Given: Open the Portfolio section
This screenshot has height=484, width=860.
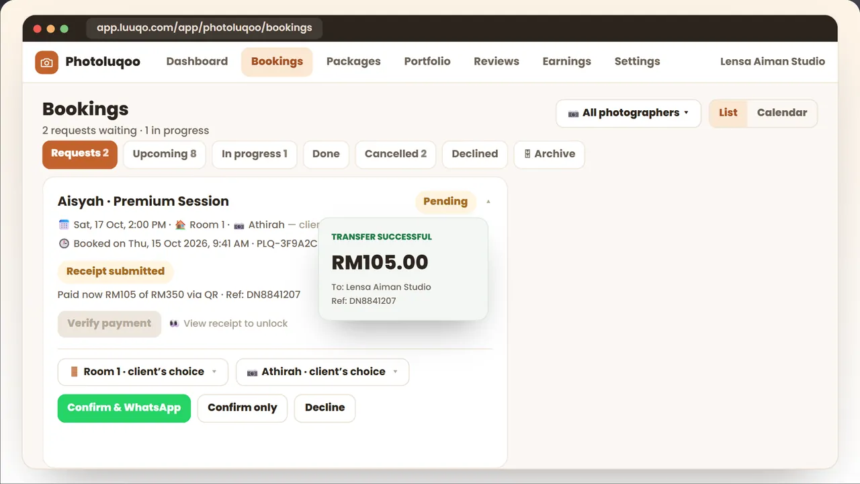Looking at the screenshot, I should (427, 61).
